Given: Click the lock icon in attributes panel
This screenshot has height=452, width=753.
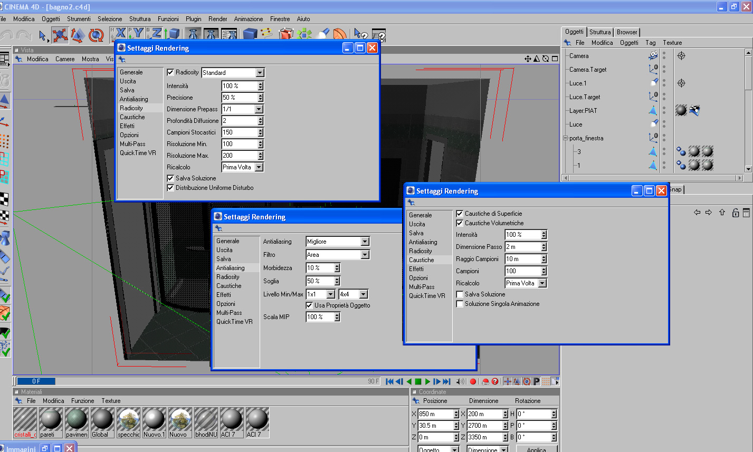Looking at the screenshot, I should click(x=735, y=213).
